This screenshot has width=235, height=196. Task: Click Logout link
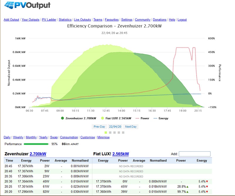click(x=182, y=20)
